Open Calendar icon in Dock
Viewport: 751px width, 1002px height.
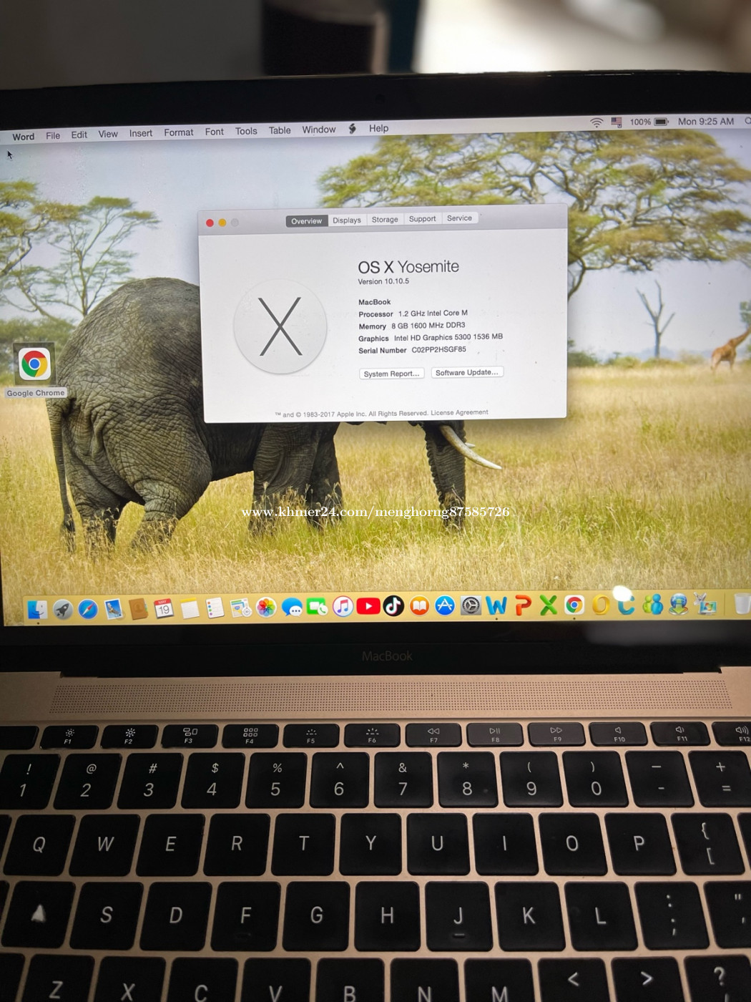164,608
